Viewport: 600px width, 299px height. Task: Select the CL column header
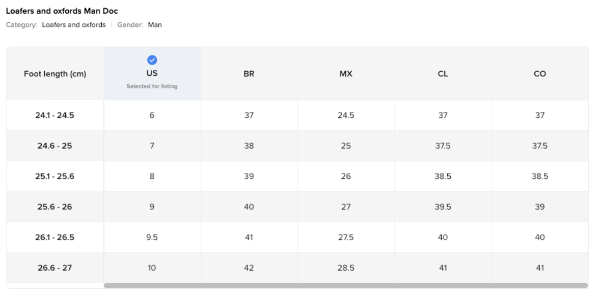click(x=443, y=74)
